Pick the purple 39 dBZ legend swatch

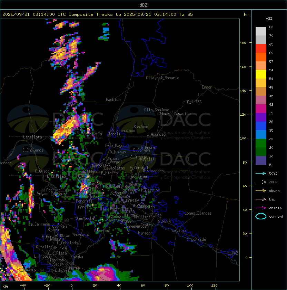pos(261,117)
